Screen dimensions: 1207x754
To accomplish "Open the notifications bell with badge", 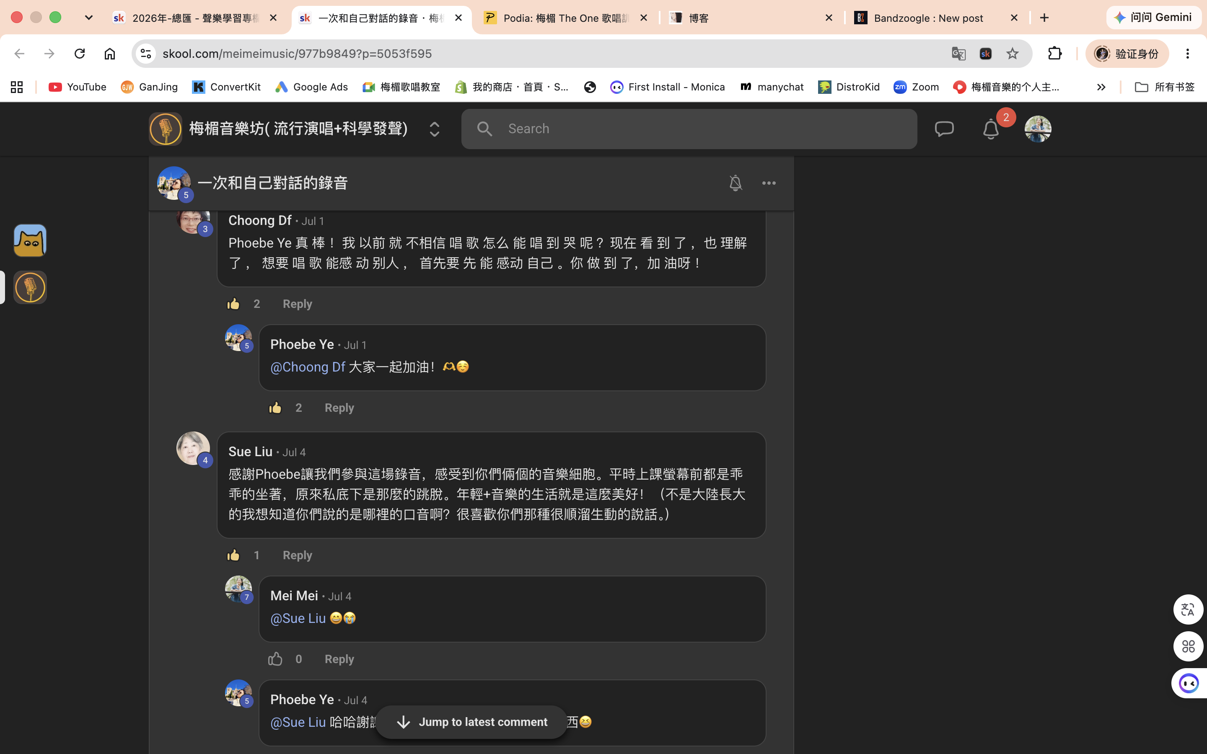I will point(991,129).
